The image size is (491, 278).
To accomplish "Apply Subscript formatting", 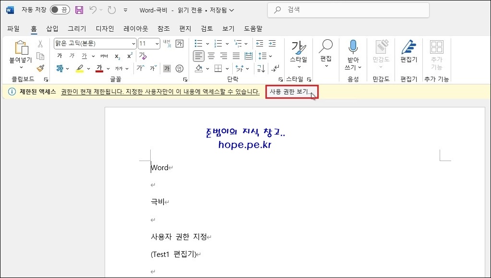I will pos(117,56).
